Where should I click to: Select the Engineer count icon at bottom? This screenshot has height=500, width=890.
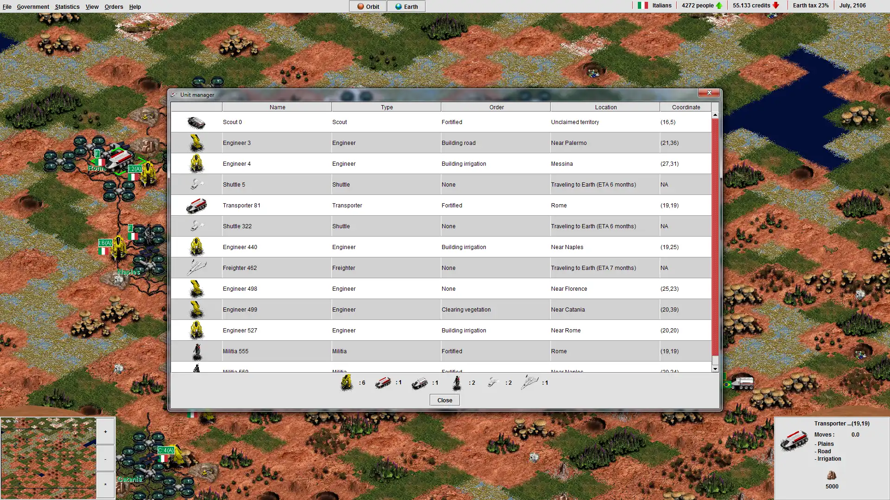(346, 382)
